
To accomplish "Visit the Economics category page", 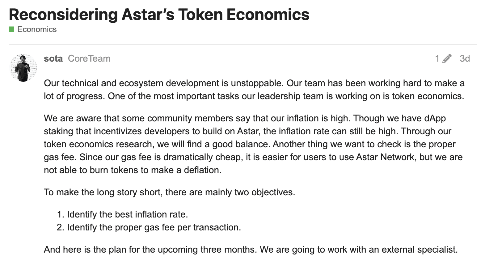I will [36, 29].
